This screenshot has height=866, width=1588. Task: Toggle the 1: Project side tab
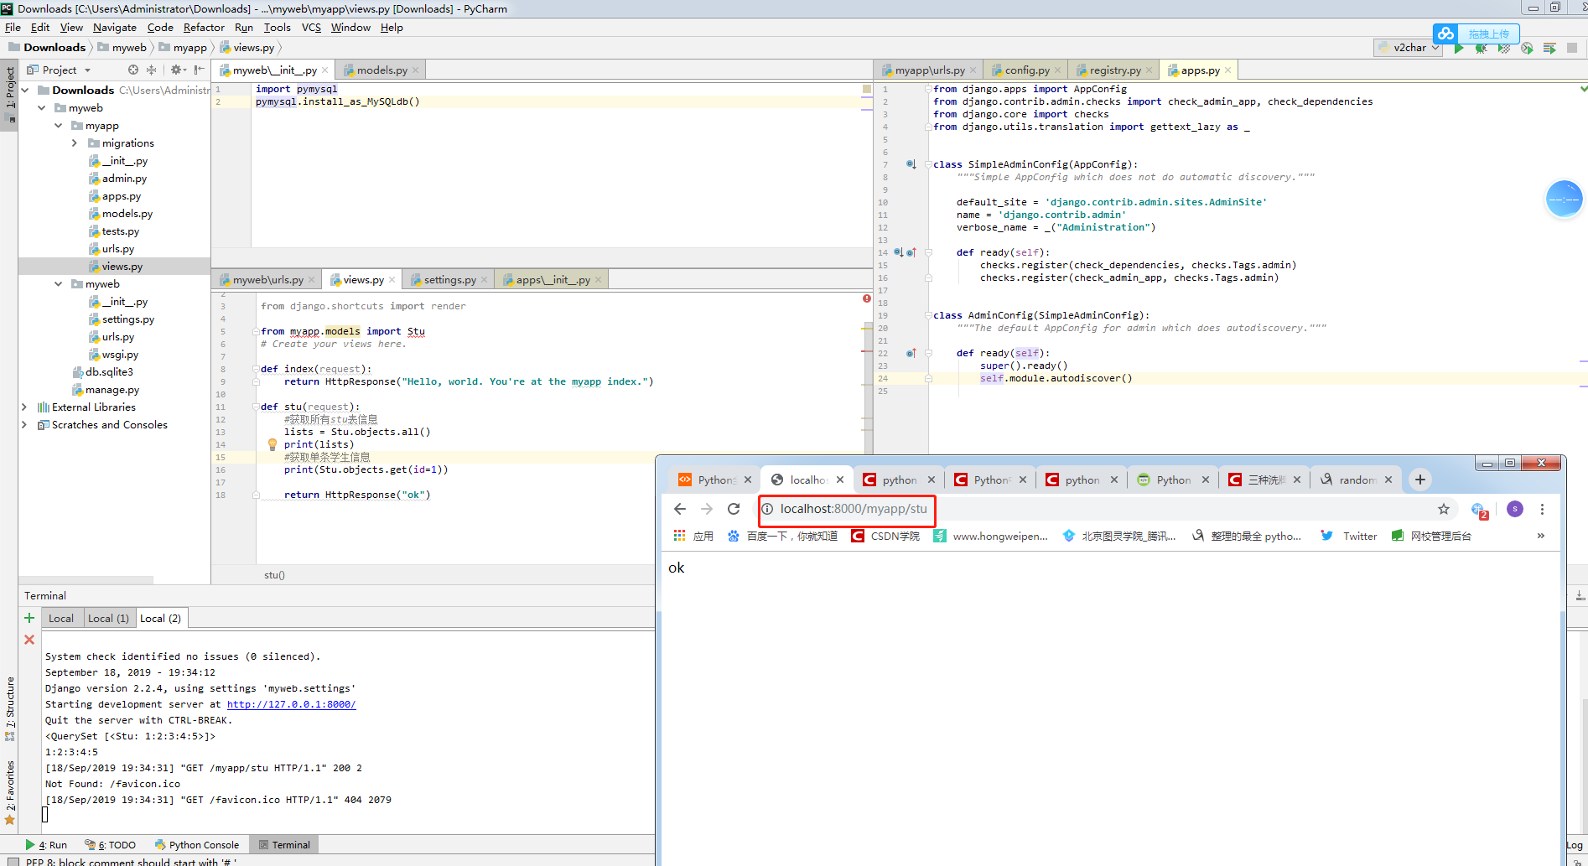click(x=10, y=93)
